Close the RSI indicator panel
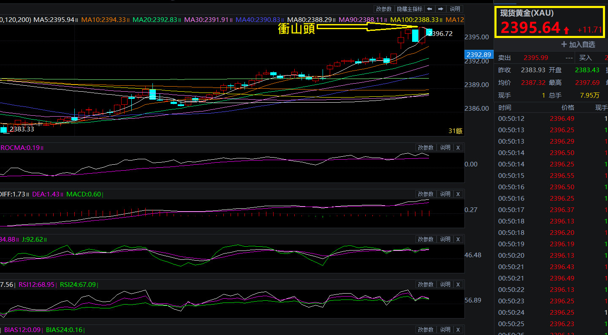The width and height of the screenshot is (608, 335). 458,284
